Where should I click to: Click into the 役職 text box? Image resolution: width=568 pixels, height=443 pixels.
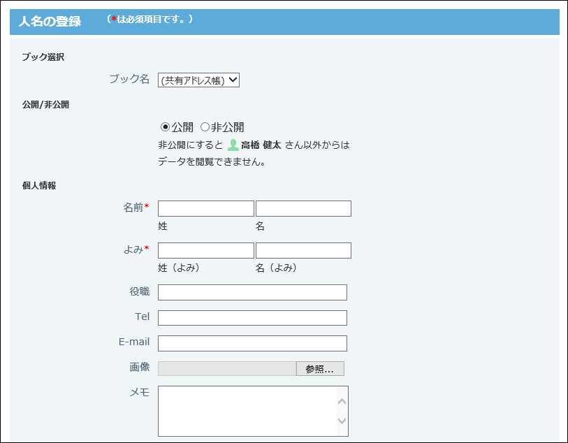[252, 293]
